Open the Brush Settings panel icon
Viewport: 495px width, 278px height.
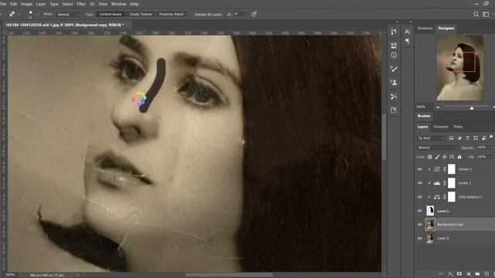(394, 69)
